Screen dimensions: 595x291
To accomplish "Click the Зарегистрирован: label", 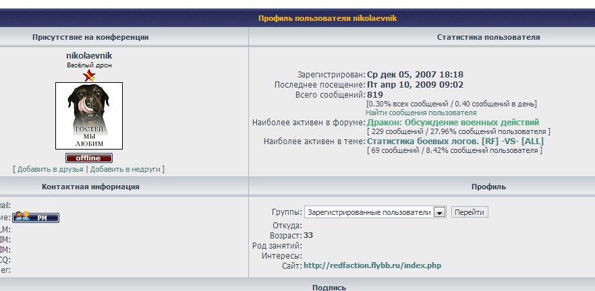I will coord(331,75).
